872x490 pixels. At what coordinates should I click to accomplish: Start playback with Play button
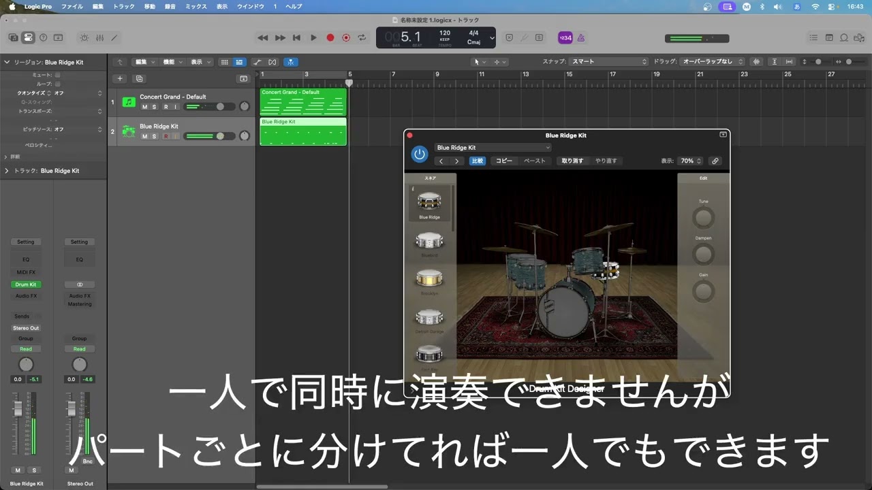pos(313,38)
